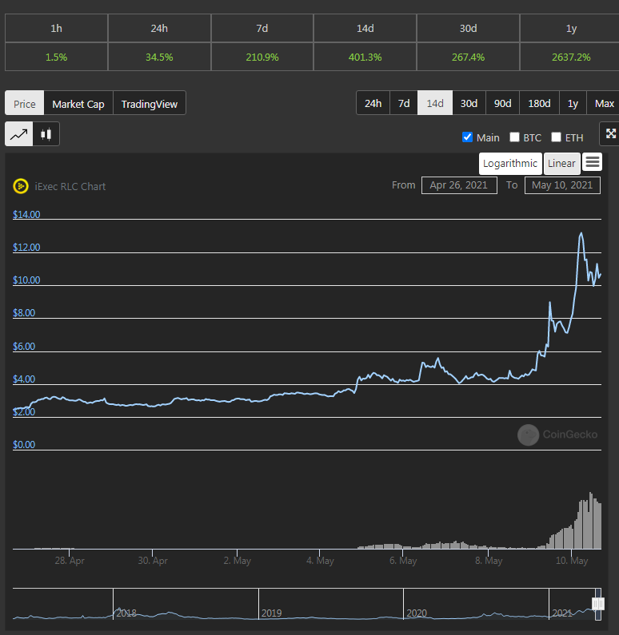Click the 7d change value 210.9%

pos(262,57)
